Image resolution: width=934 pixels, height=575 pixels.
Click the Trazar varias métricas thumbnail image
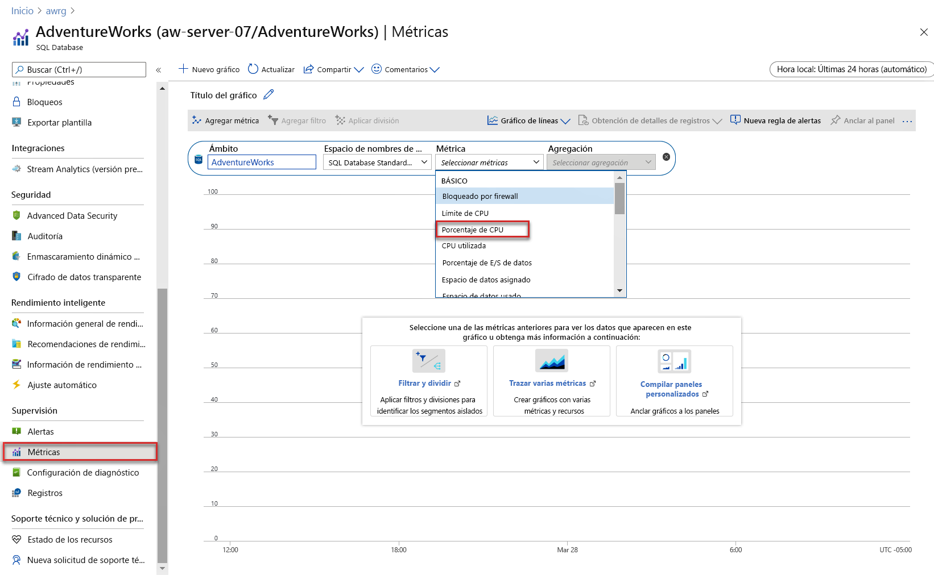pos(552,361)
